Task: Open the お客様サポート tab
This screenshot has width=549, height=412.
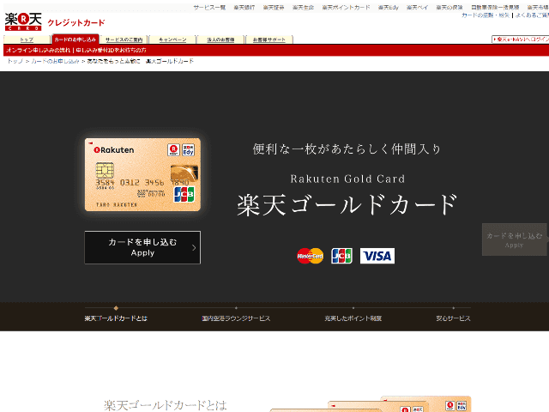Action: point(269,39)
